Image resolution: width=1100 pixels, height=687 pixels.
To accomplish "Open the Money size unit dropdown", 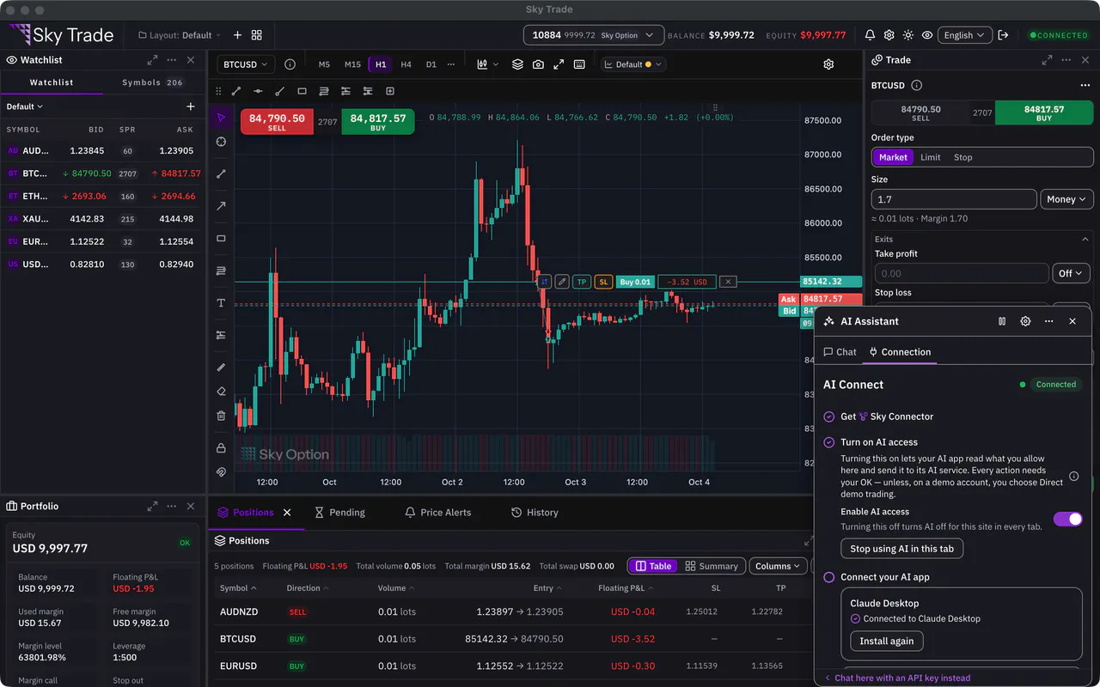I will point(1066,199).
